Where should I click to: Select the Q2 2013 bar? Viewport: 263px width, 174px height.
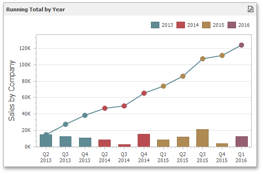tap(46, 141)
